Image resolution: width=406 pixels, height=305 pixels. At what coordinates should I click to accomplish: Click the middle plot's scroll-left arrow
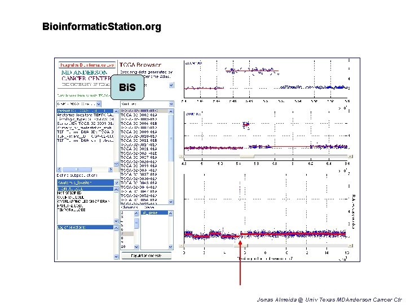point(182,156)
